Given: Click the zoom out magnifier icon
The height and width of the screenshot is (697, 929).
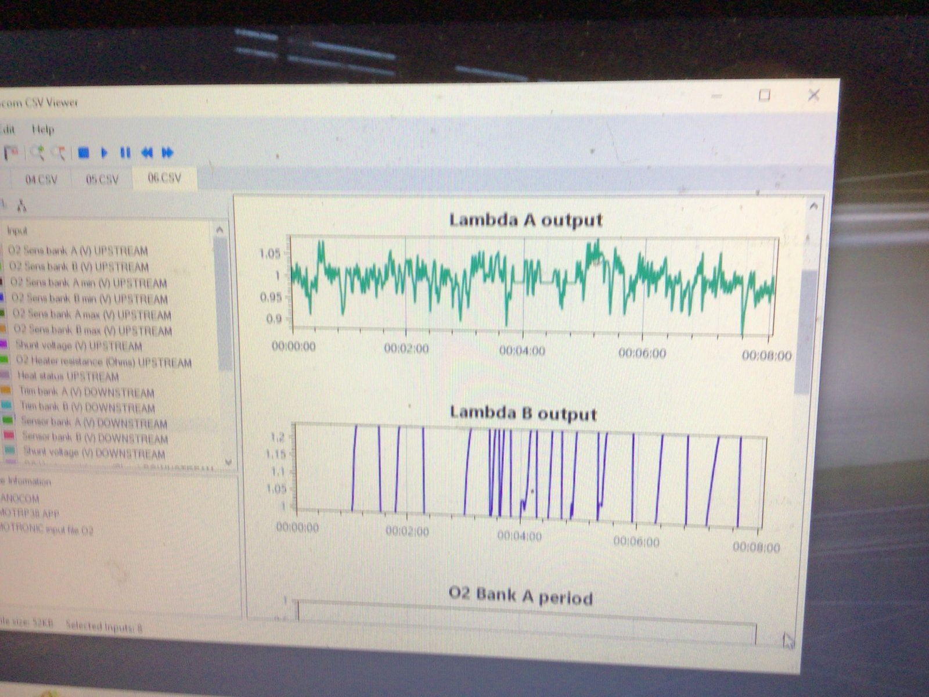Looking at the screenshot, I should coord(58,153).
